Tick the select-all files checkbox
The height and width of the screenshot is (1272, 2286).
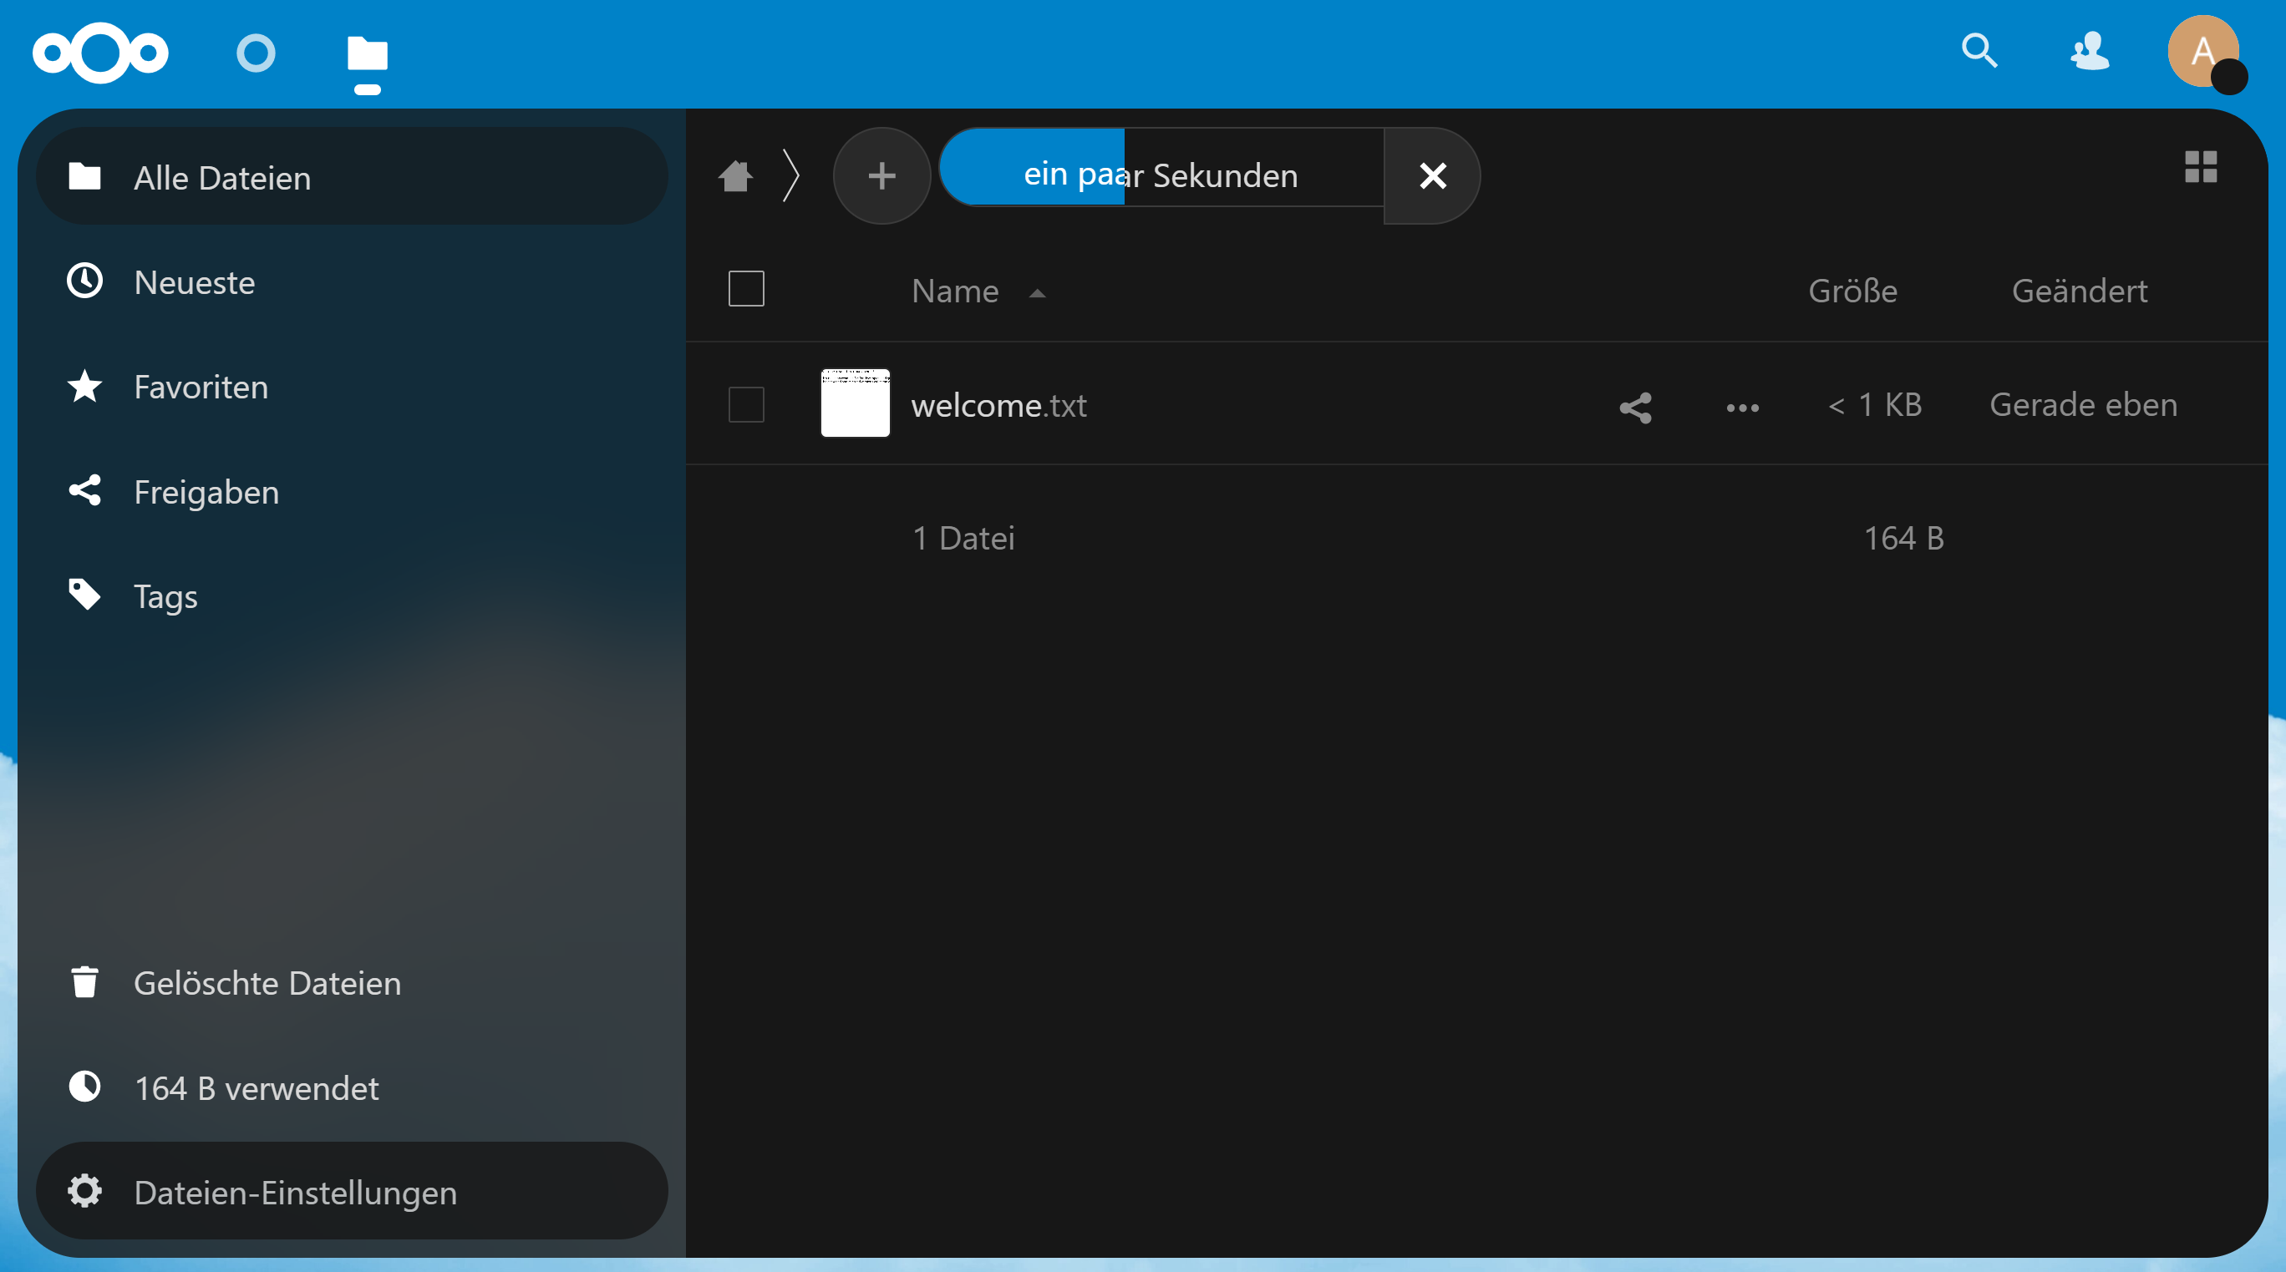745,289
